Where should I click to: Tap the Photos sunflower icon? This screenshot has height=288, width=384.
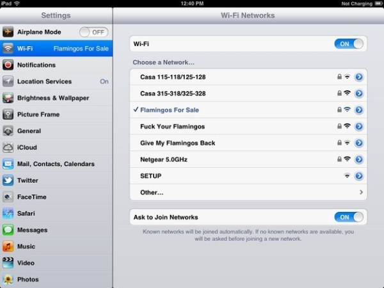coord(8,279)
